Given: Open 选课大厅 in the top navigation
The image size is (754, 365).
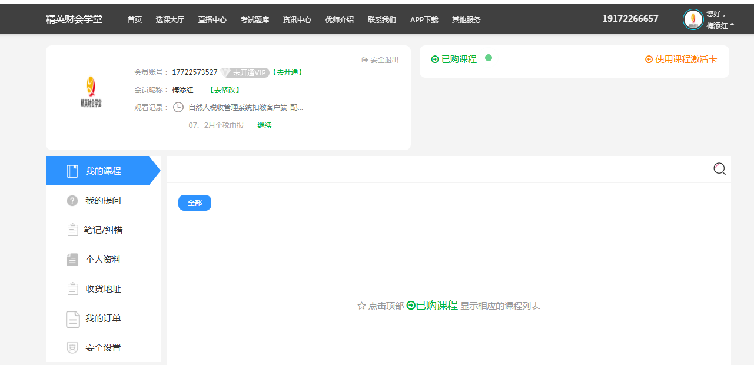Looking at the screenshot, I should [x=170, y=19].
